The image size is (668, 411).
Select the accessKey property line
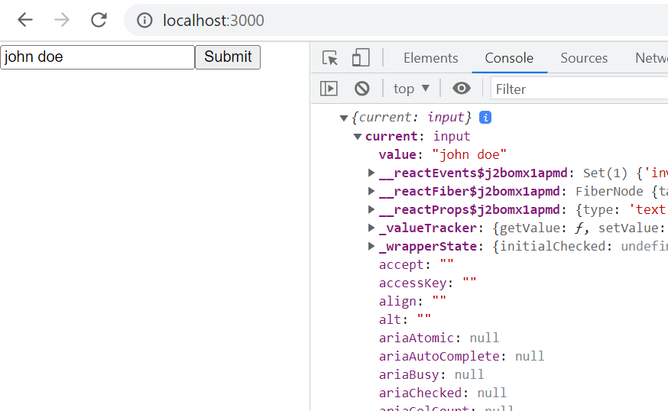(x=428, y=283)
